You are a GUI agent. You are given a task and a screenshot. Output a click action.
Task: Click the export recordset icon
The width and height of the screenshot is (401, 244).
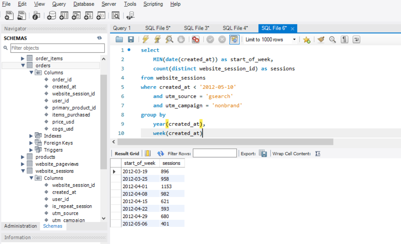[263, 153]
